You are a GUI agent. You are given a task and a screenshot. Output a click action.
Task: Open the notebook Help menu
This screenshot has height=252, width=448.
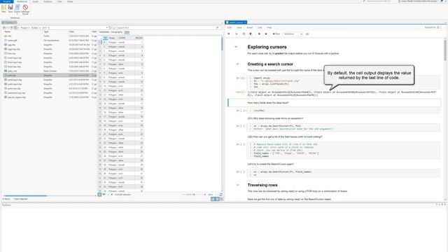tap(269, 28)
